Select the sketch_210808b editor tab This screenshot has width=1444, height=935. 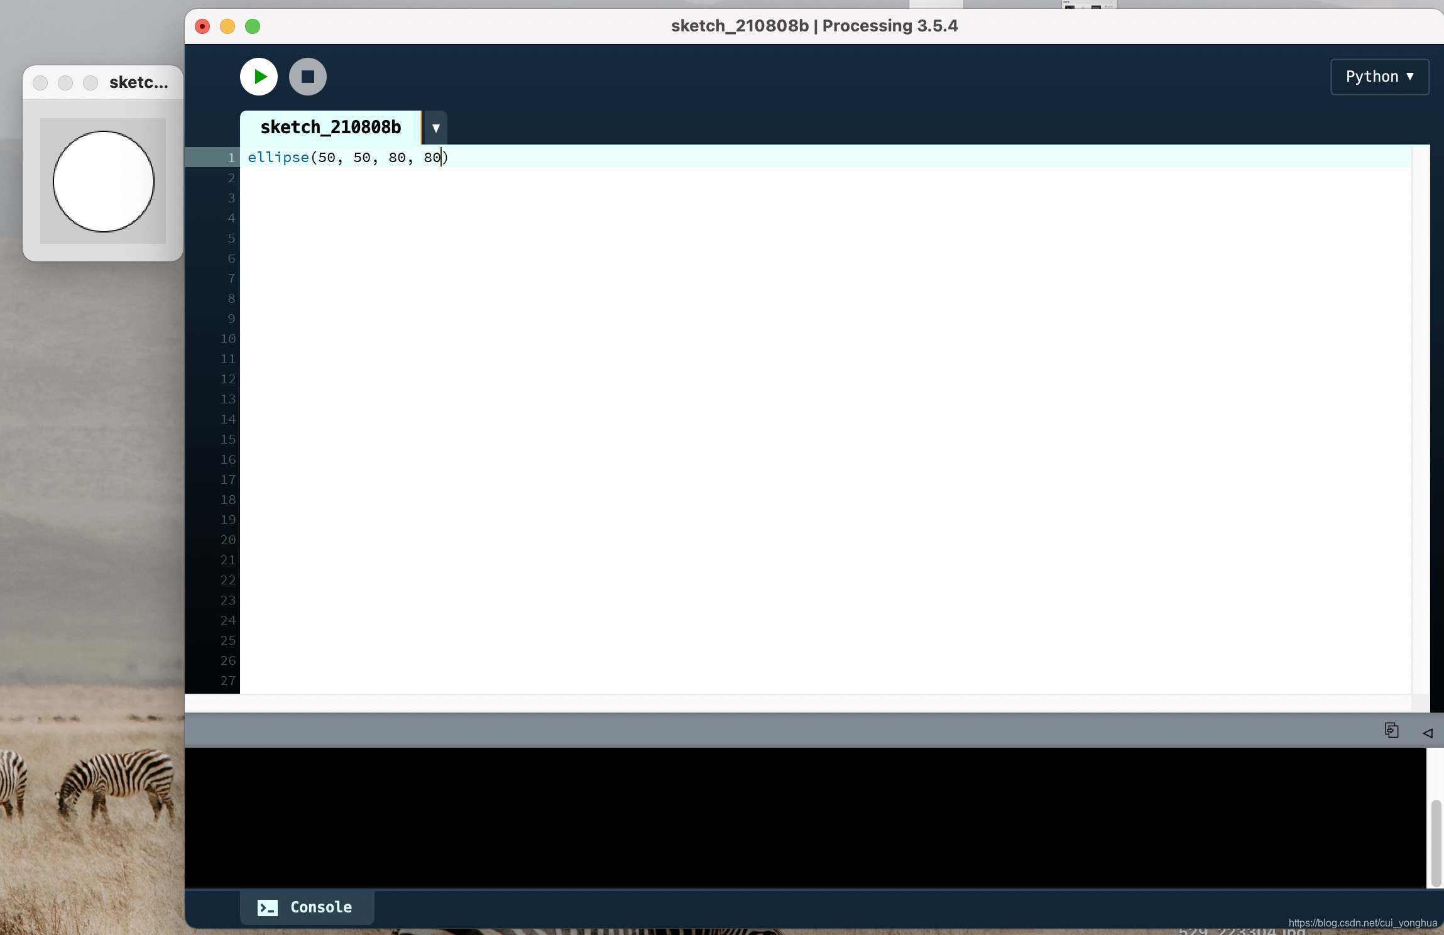tap(330, 127)
